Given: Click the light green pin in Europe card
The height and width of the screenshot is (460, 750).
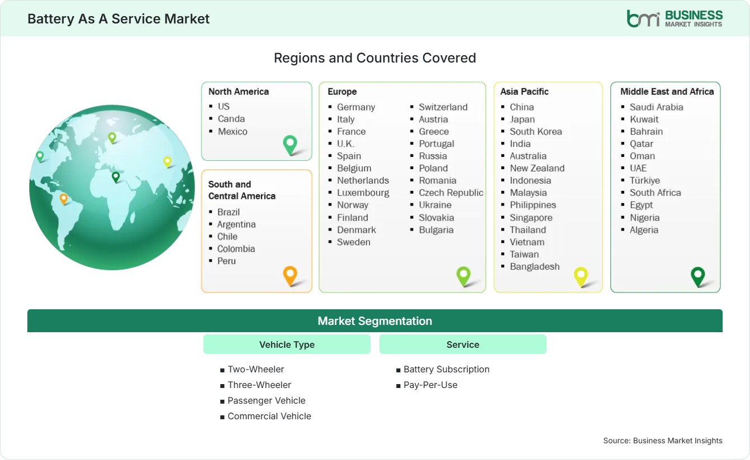Looking at the screenshot, I should [x=463, y=276].
